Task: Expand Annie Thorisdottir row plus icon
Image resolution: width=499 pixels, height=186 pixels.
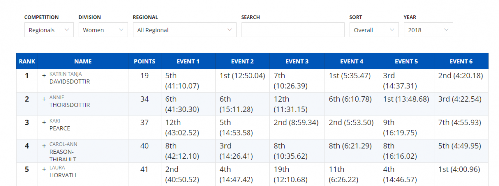Action: click(x=44, y=99)
